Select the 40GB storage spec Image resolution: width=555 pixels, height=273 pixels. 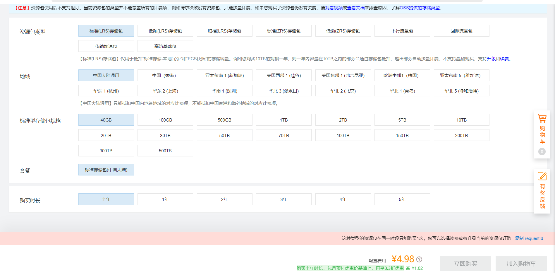(x=106, y=120)
